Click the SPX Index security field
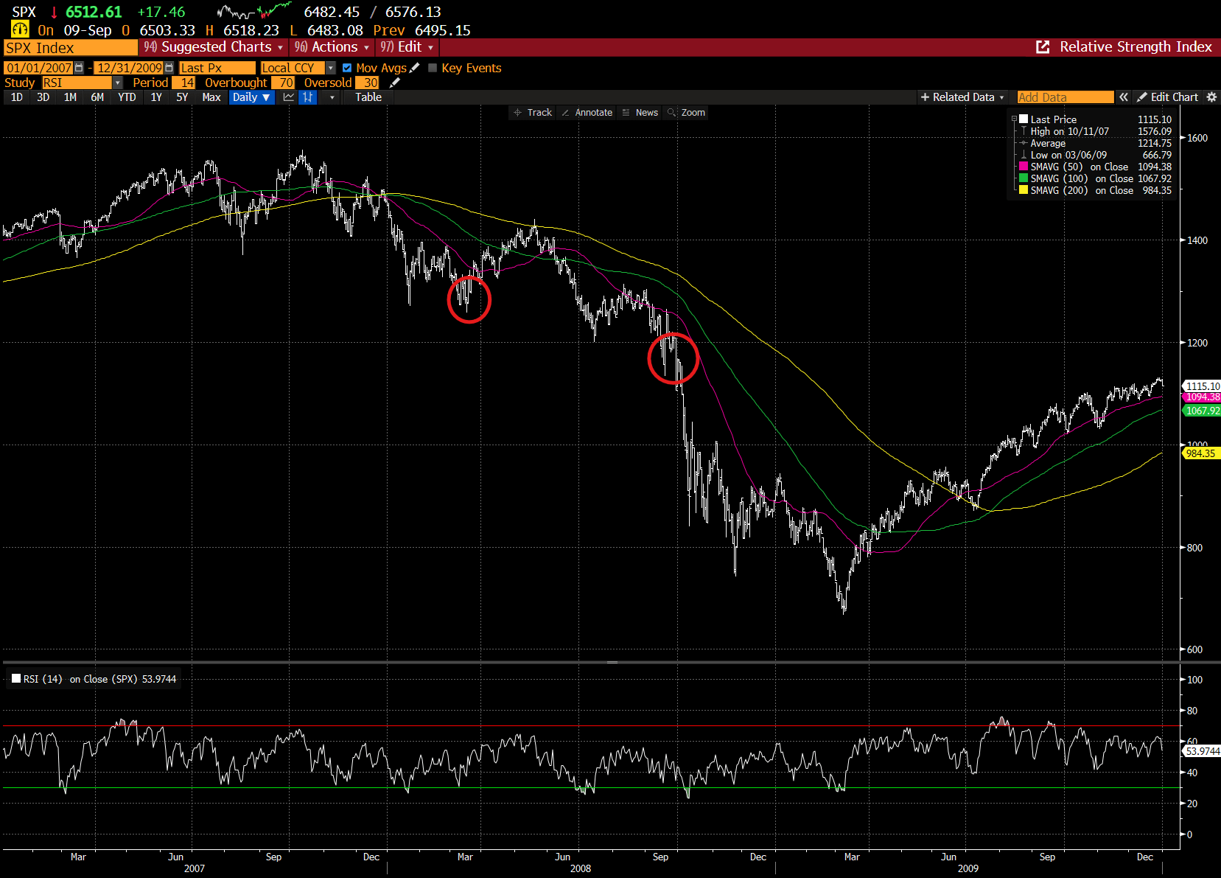1221x878 pixels. pyautogui.click(x=71, y=48)
